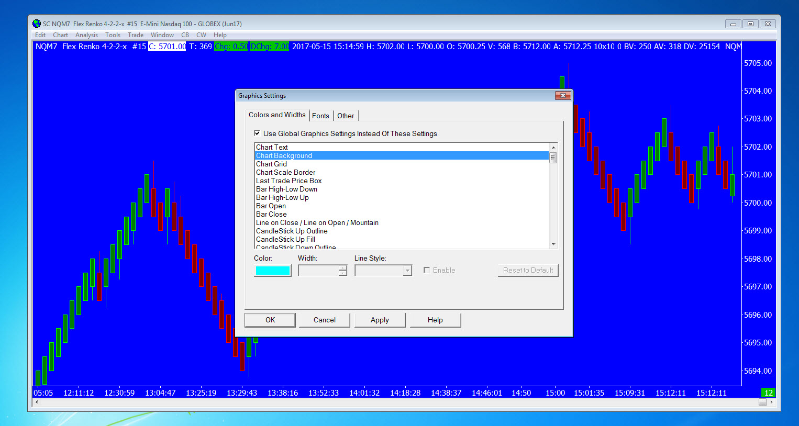Click the 13:04:47 time axis label
Viewport: 799px width, 426px height.
(160, 393)
